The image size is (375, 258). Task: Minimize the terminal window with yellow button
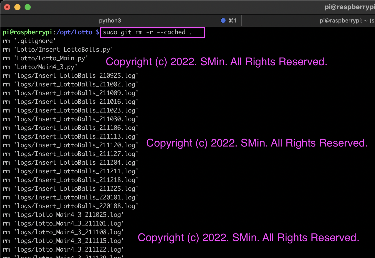click(x=17, y=7)
